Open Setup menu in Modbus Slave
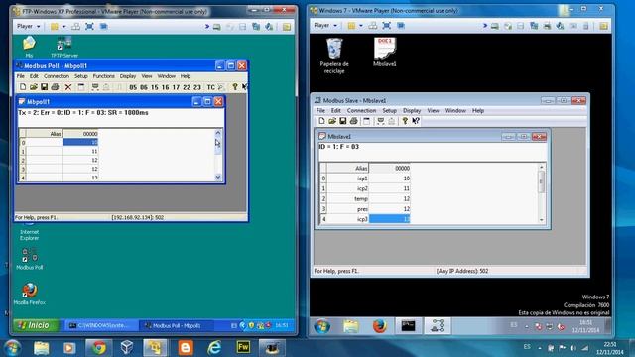The image size is (635, 357). click(x=389, y=110)
